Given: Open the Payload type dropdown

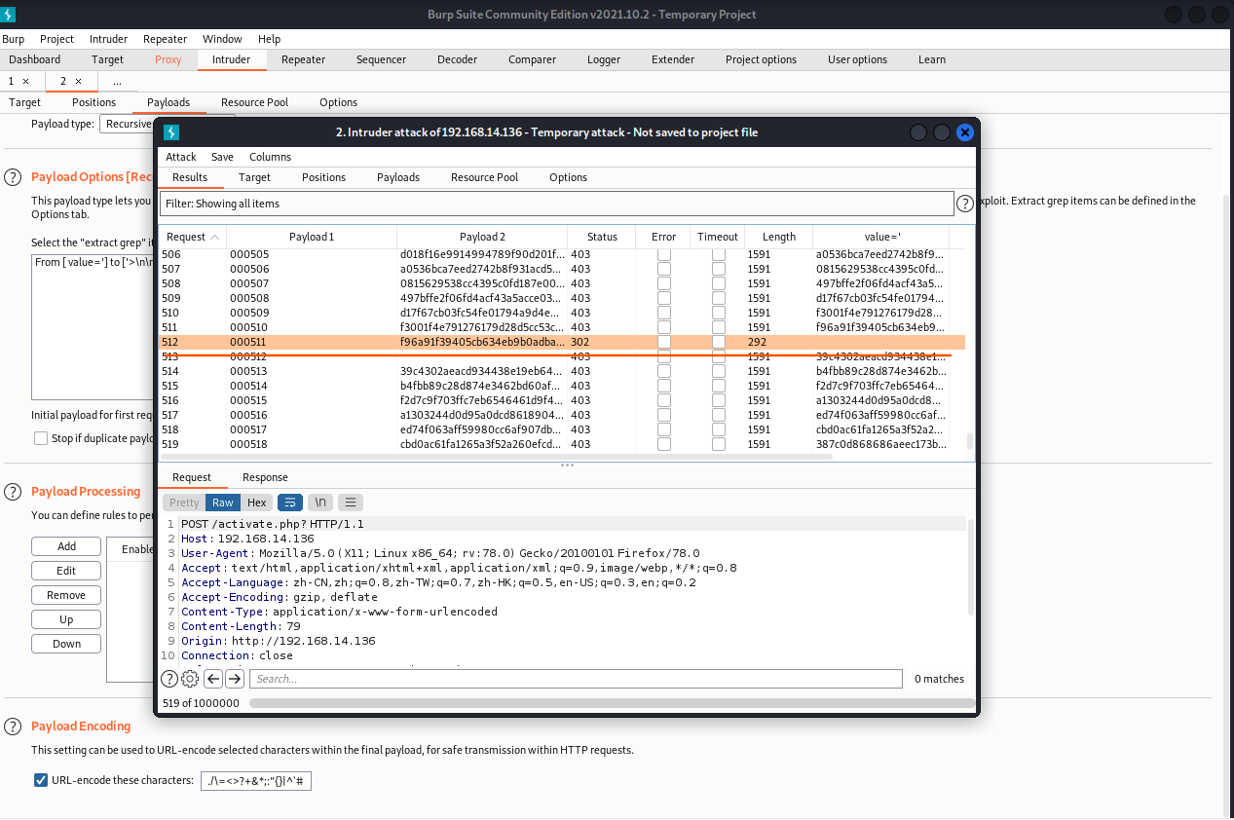Looking at the screenshot, I should [x=127, y=124].
